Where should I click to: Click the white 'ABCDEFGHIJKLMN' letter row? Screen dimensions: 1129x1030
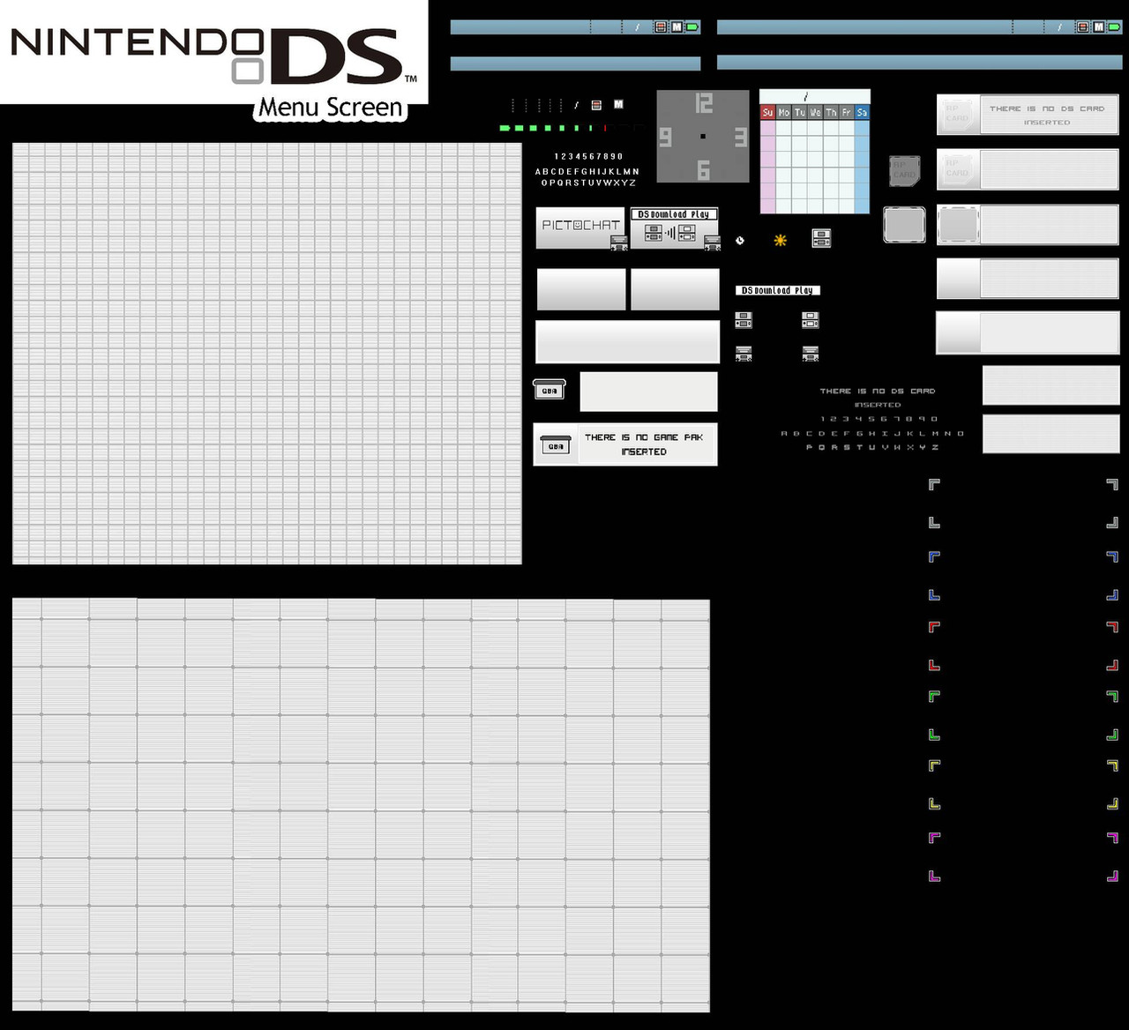tap(587, 172)
